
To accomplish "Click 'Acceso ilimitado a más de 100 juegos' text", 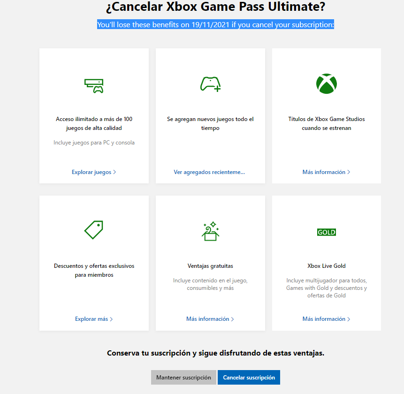I will tap(94, 123).
